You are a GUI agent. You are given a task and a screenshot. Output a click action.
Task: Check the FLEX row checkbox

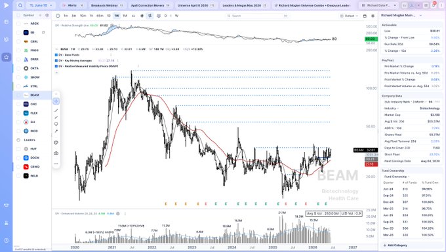click(18, 113)
